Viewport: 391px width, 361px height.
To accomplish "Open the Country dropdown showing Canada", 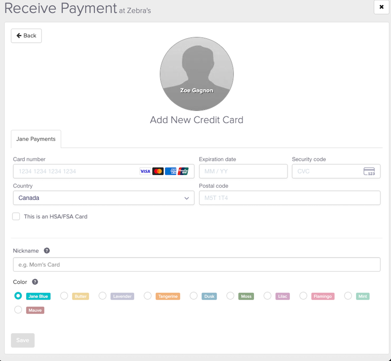I will 103,198.
